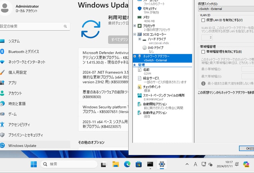Expand the プロセッサ tree node

(x=135, y=26)
